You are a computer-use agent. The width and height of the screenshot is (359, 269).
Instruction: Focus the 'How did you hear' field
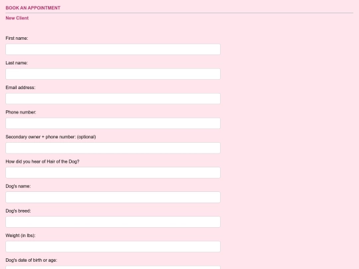click(x=113, y=173)
